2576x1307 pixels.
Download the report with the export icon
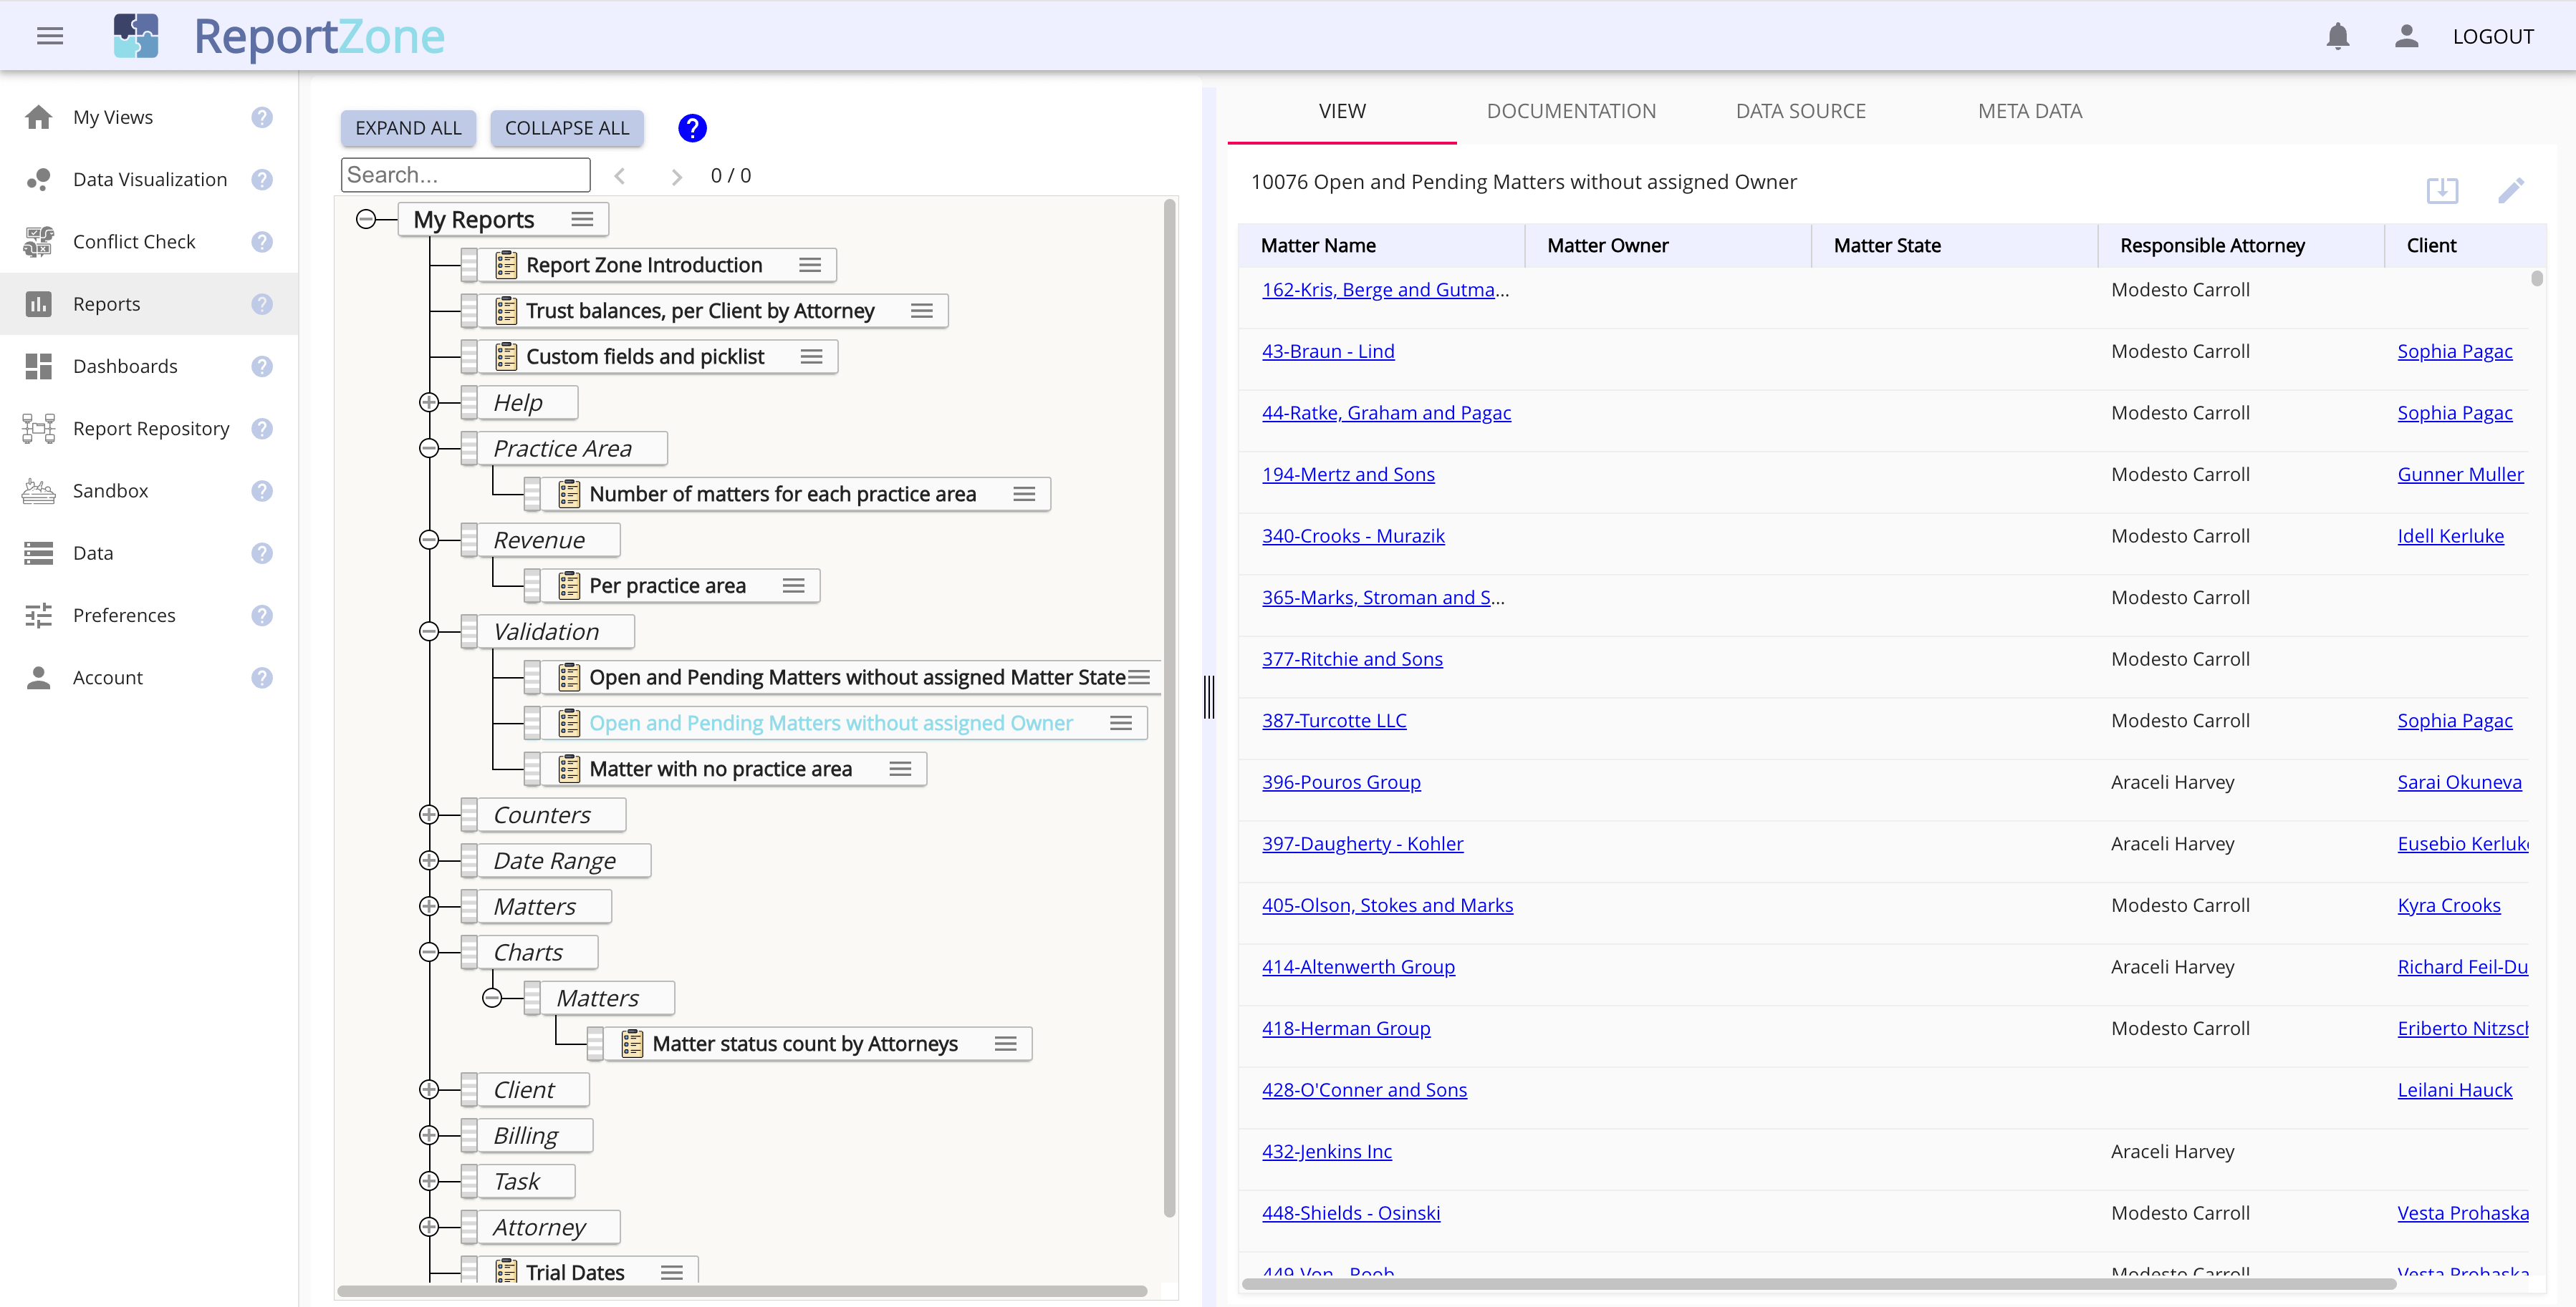2442,190
